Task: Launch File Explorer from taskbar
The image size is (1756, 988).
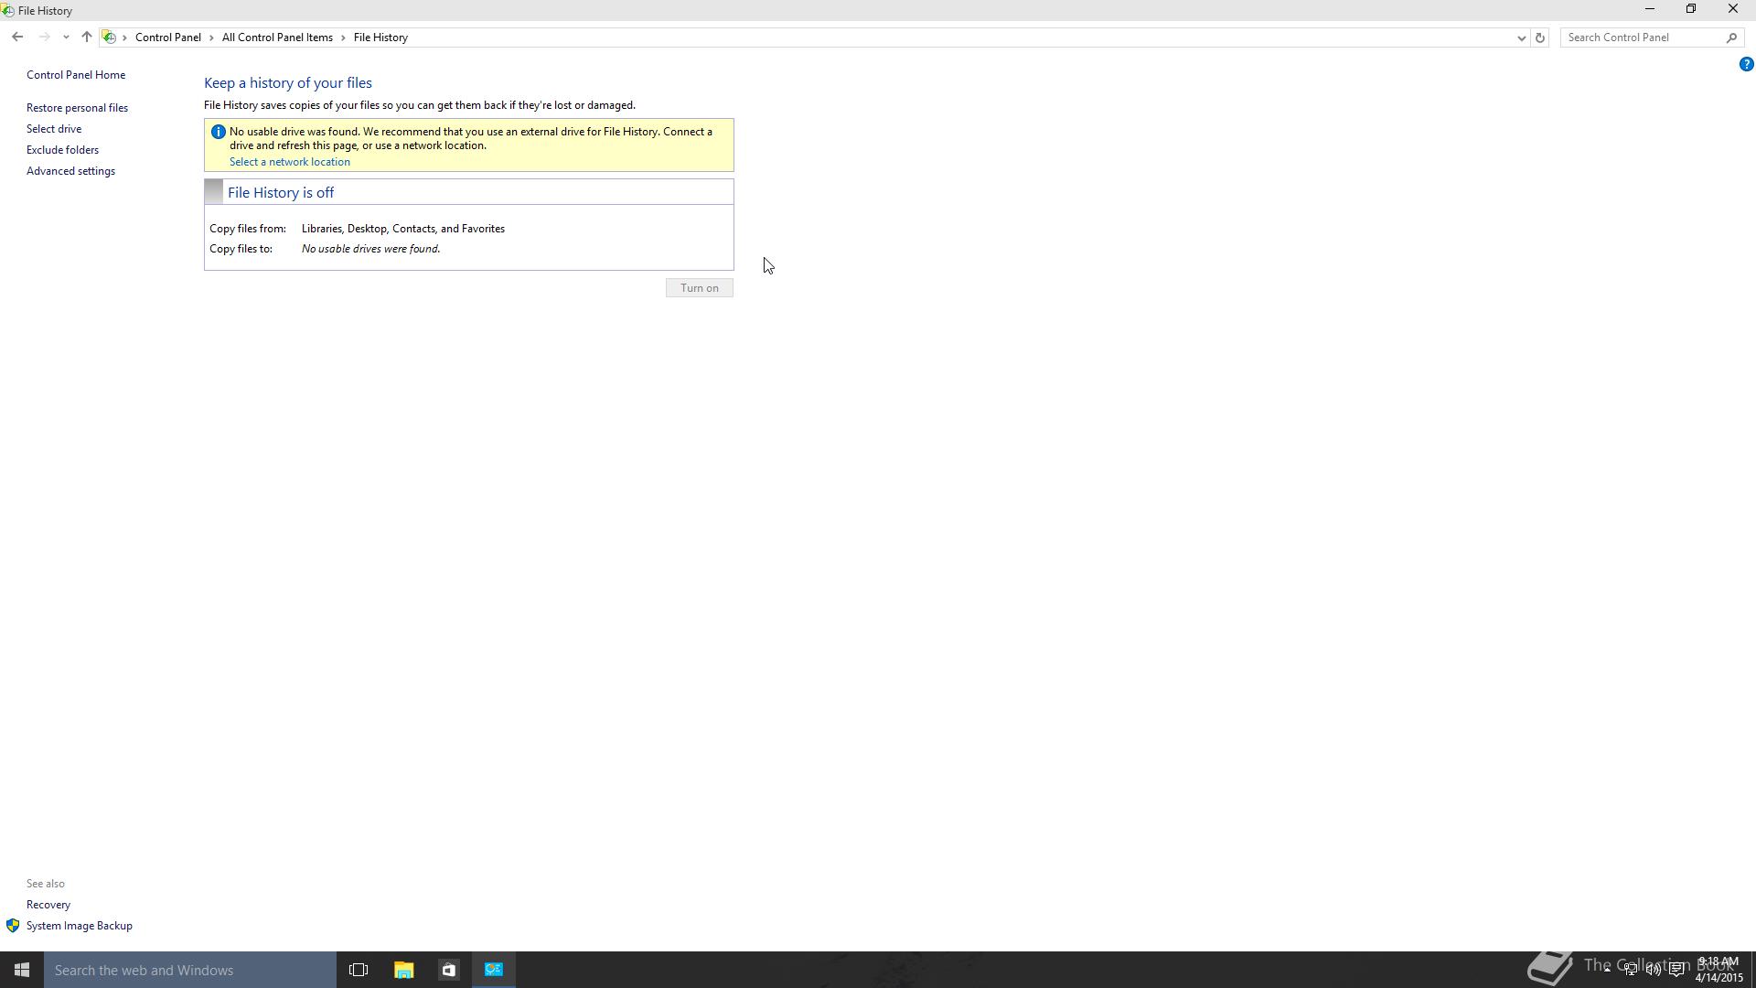Action: 403,970
